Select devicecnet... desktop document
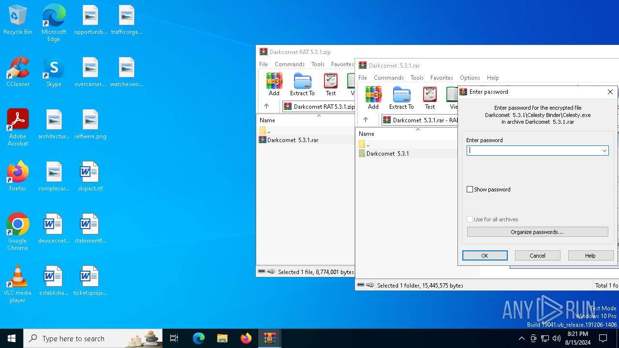 [x=54, y=229]
